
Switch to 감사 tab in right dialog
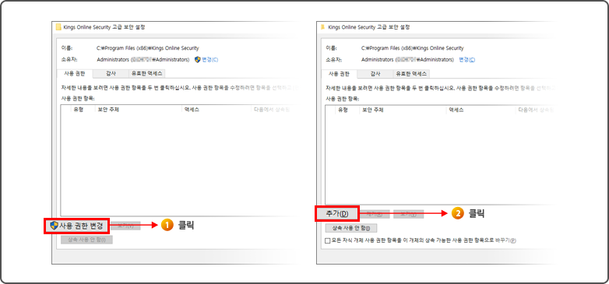click(x=375, y=73)
